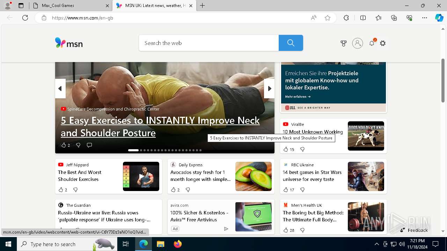
Task: Click the JLL Projektziele advertisement
Action: click(x=334, y=87)
